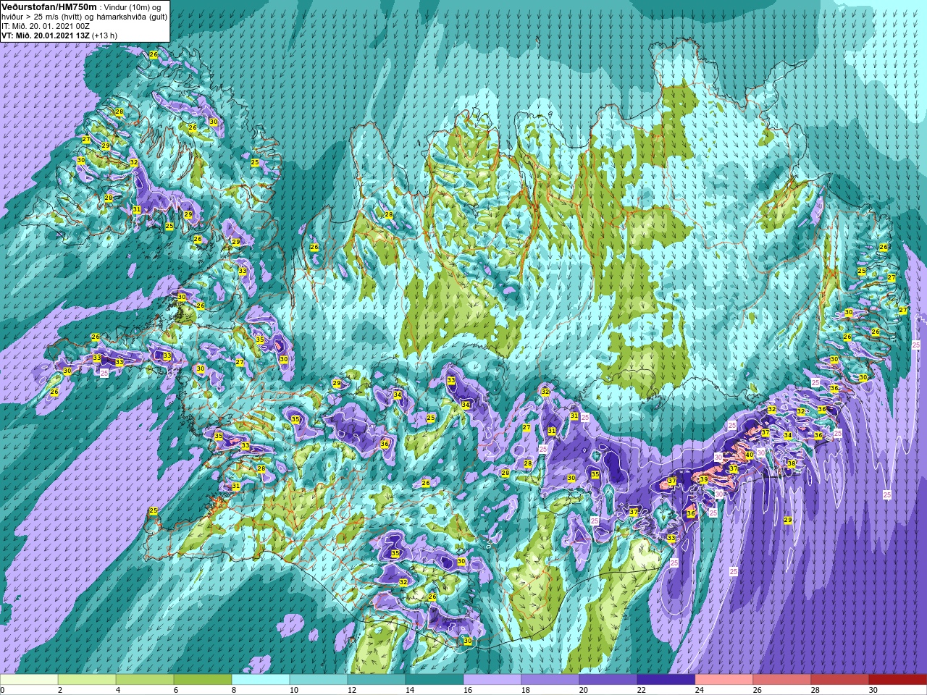Select the dark red swatch above 30 m/s
Viewport: 927px width, 695px height.
[x=898, y=679]
